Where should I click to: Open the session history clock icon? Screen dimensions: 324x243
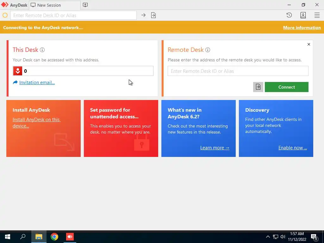click(289, 15)
